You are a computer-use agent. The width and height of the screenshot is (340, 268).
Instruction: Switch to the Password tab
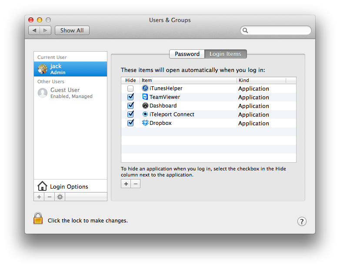point(187,54)
